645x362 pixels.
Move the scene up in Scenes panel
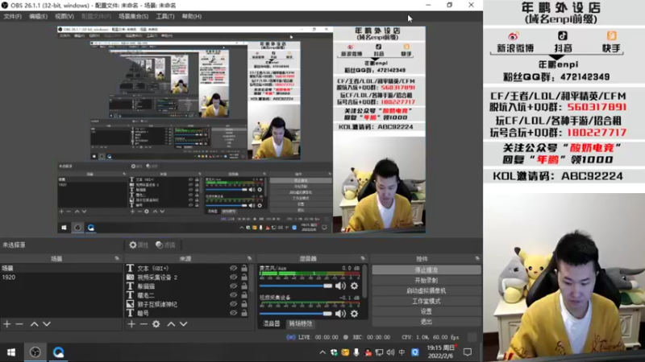point(34,324)
